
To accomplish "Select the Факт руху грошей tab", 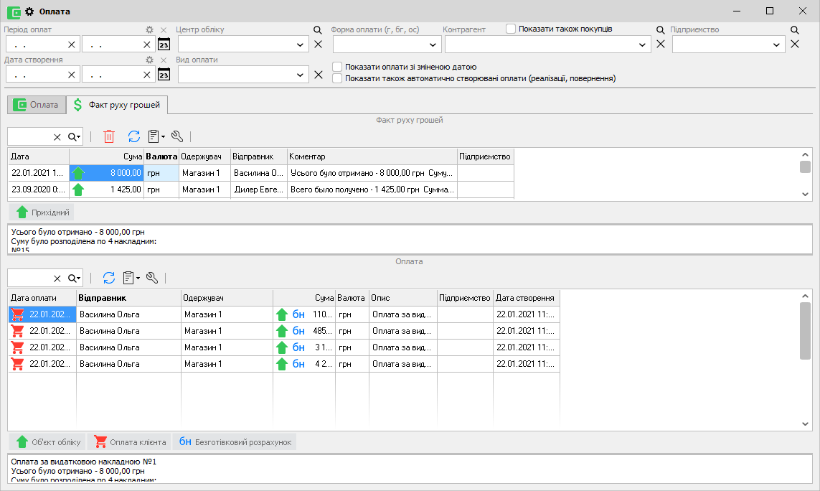I will pyautogui.click(x=118, y=105).
